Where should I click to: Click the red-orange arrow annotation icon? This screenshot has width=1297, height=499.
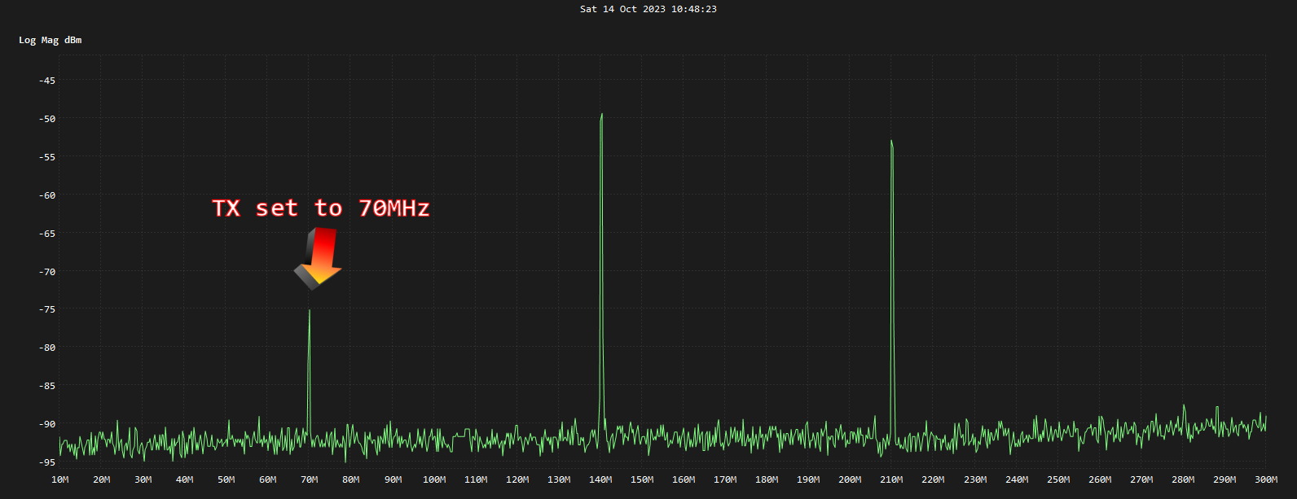318,258
